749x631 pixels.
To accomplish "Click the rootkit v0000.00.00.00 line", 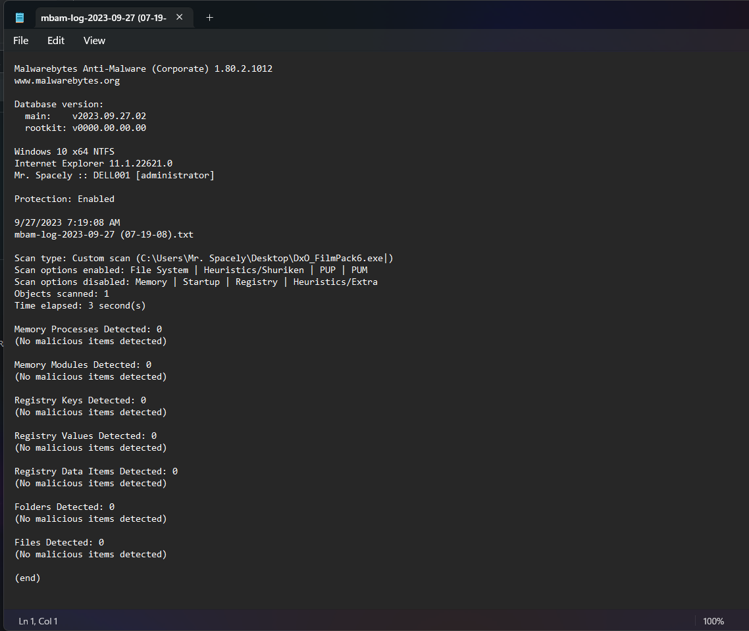I will (x=86, y=128).
